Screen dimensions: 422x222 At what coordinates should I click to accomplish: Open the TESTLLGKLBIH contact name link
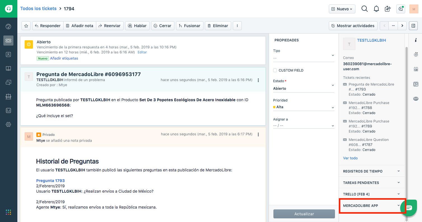point(371,40)
